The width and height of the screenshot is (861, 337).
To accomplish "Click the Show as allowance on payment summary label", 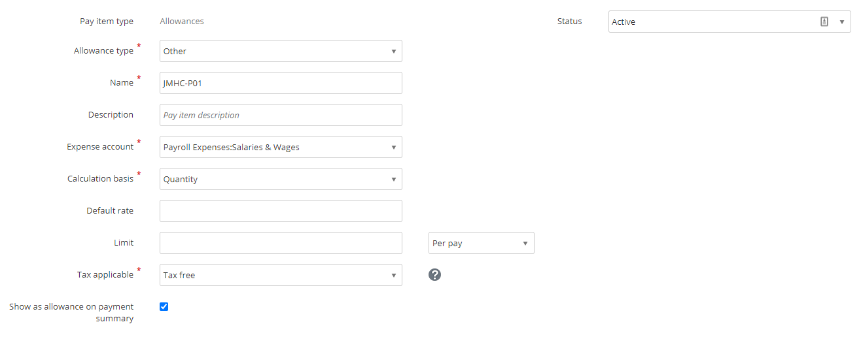I will (x=71, y=312).
